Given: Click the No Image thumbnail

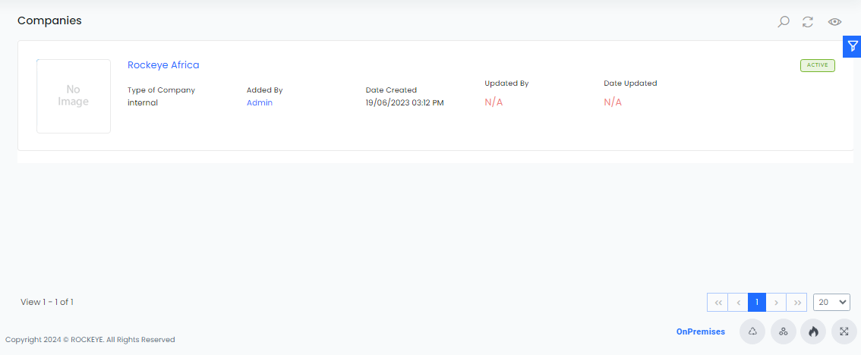Looking at the screenshot, I should point(74,96).
